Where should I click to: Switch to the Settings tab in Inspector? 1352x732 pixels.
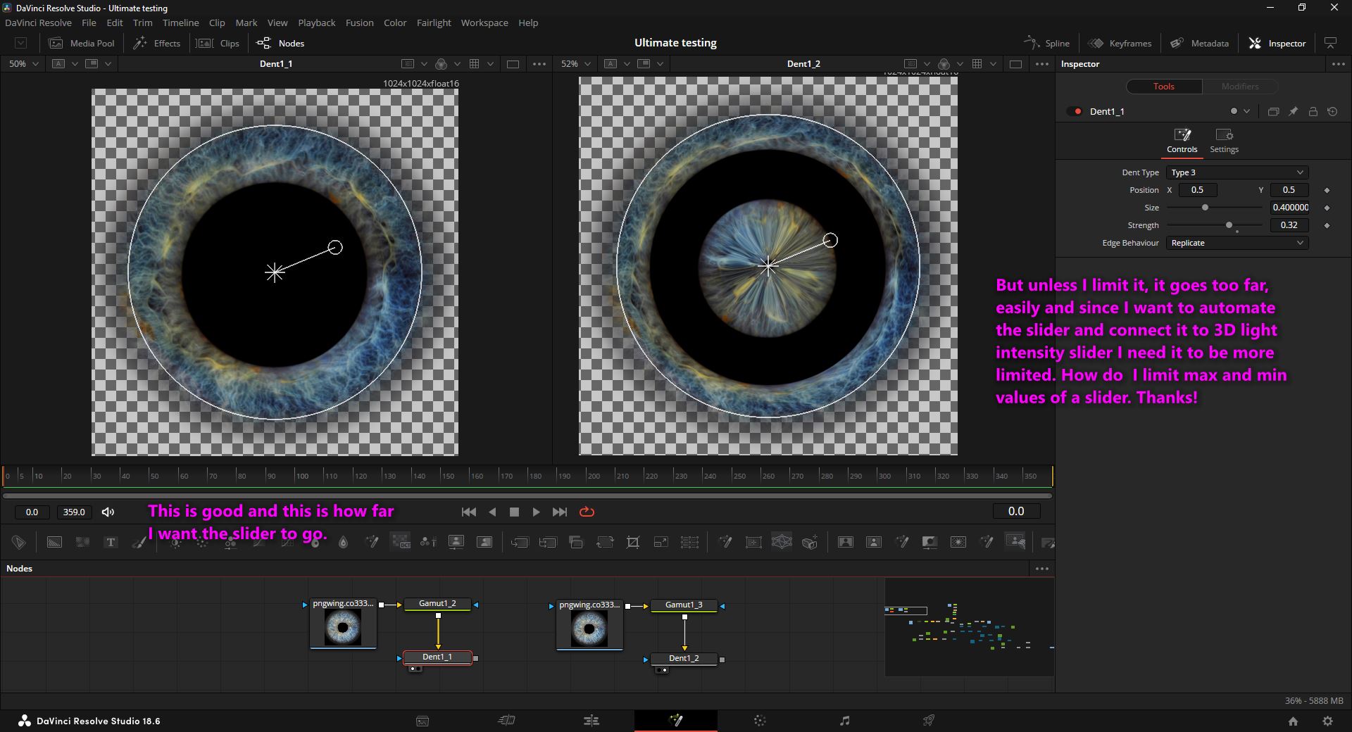[x=1224, y=141]
